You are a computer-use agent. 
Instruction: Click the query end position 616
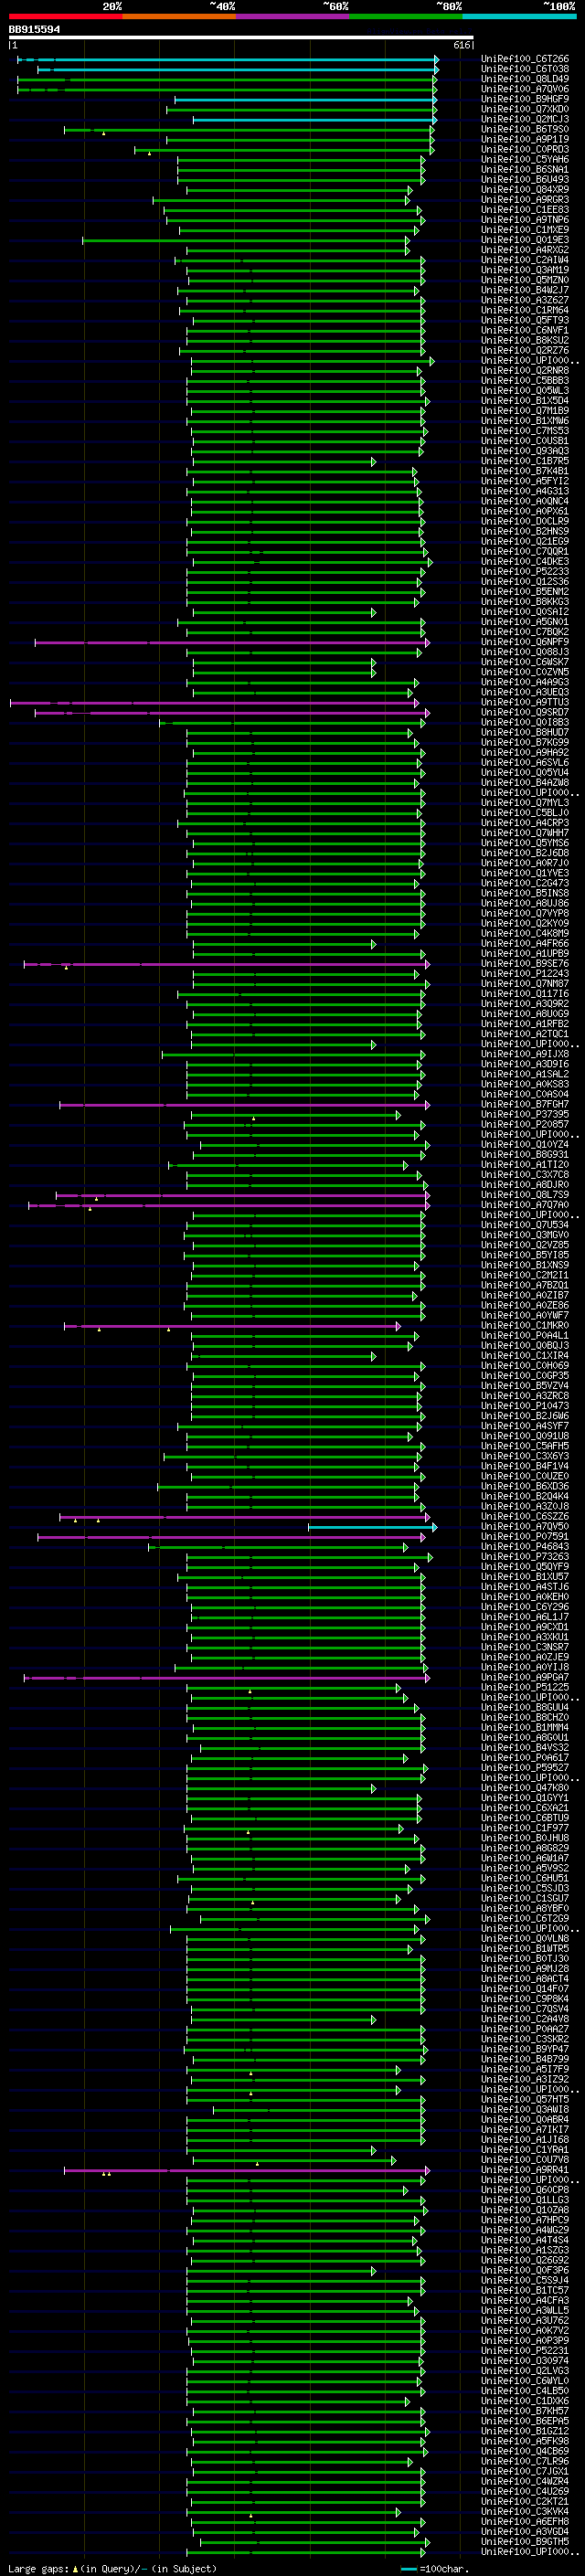pyautogui.click(x=462, y=46)
